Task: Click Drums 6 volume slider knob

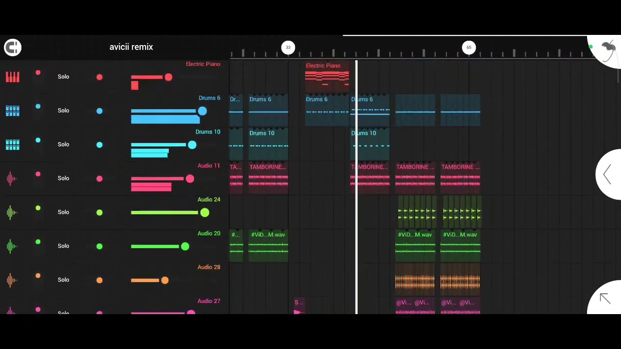Action: click(202, 111)
